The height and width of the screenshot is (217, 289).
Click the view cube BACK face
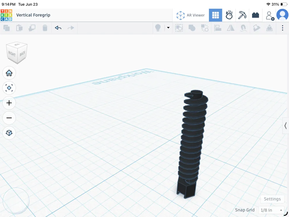pyautogui.click(x=23, y=54)
